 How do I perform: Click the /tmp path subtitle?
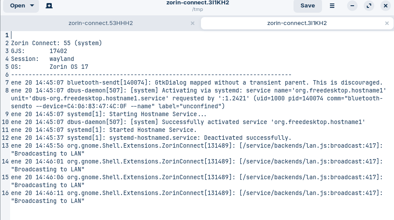[x=197, y=9]
